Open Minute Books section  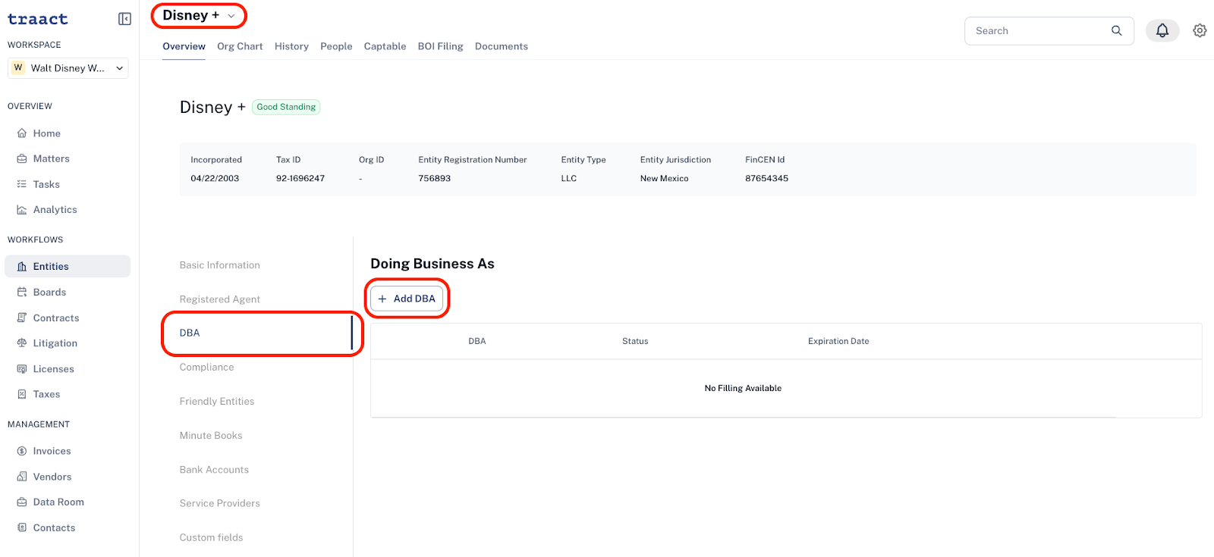click(211, 436)
